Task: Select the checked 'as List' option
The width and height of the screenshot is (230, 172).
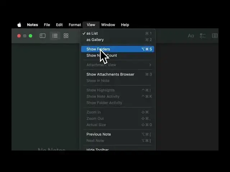Action: click(118, 33)
